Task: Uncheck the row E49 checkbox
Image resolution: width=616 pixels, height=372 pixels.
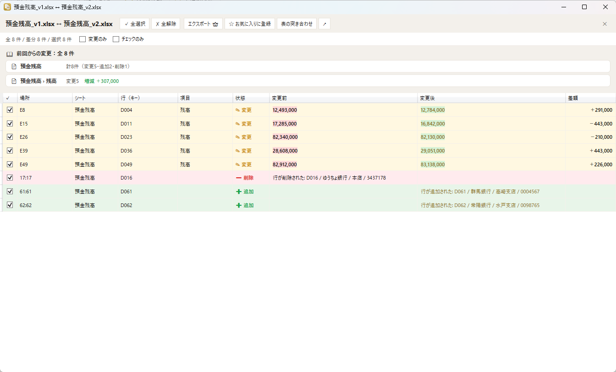Action: (x=10, y=164)
